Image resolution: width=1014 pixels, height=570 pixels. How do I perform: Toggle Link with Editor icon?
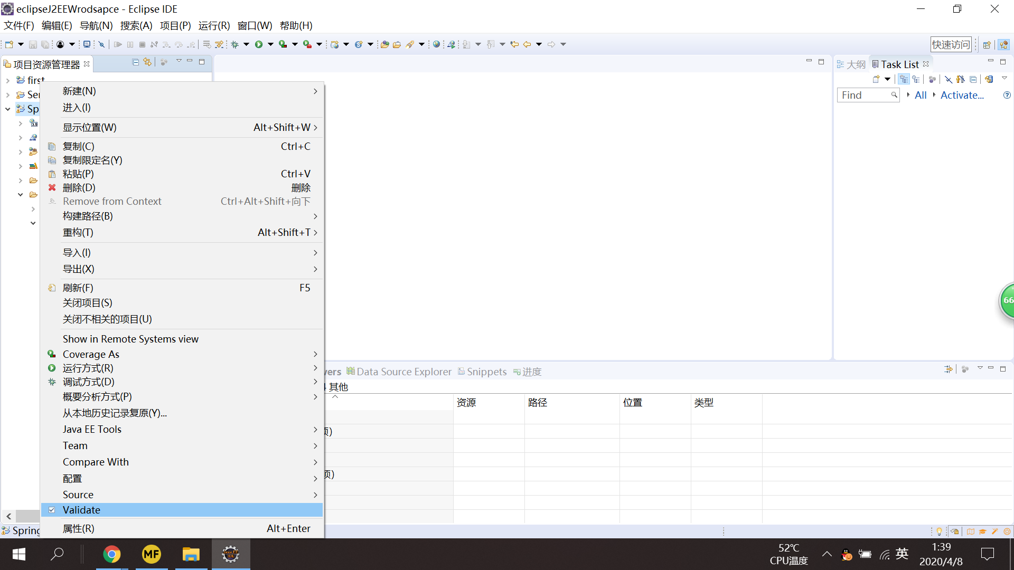(147, 62)
